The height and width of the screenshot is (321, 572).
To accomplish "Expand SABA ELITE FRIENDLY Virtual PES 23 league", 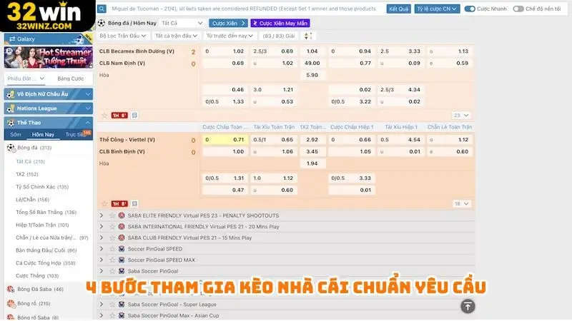I will (102, 215).
